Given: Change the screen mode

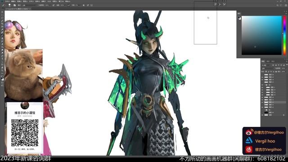Looking at the screenshot, I should pos(2,85).
